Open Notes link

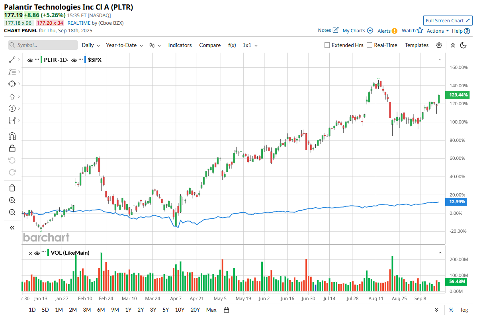coord(328,30)
